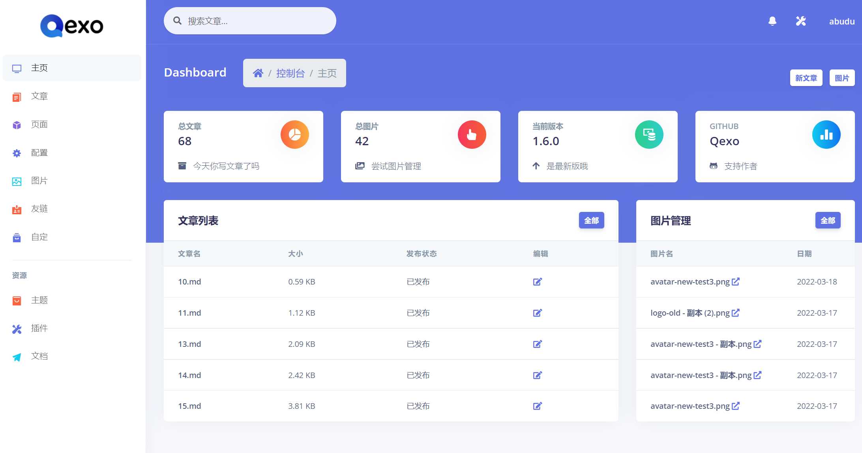862x453 pixels.
Task: Show 全部 images in 图片管理
Action: coord(828,220)
